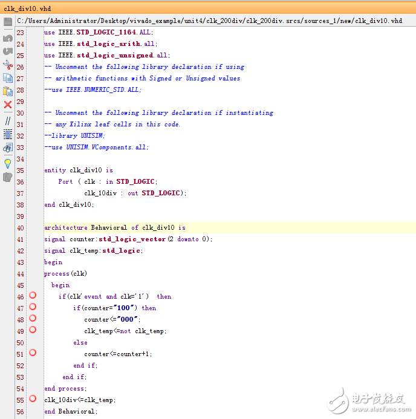This screenshot has height=419, width=416.
Task: Toggle breakpoint circle on line 48
Action: point(33,318)
